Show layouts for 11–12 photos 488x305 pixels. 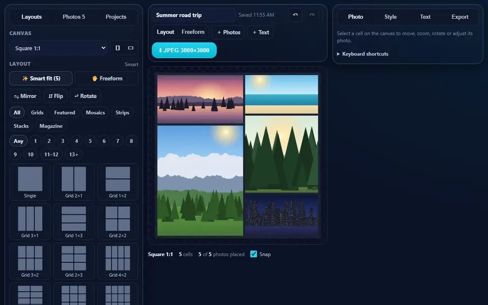coord(51,155)
